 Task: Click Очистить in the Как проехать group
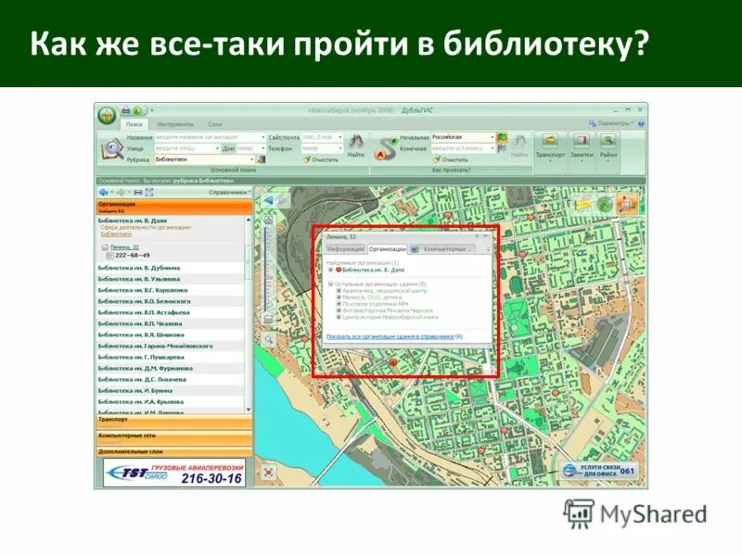pos(450,159)
